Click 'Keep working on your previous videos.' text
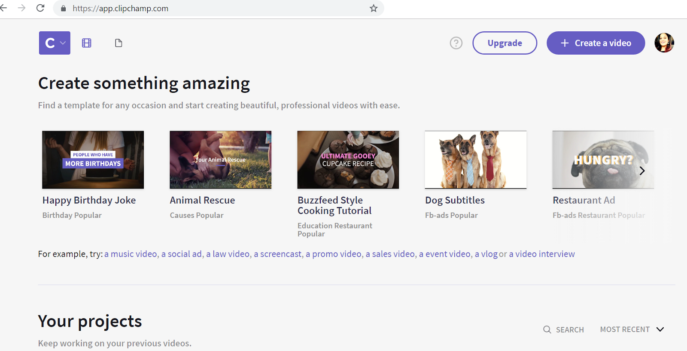687x351 pixels. pos(115,343)
